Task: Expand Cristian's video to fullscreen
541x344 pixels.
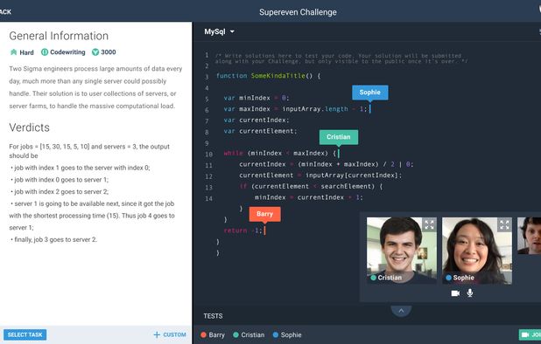Action: click(x=430, y=224)
